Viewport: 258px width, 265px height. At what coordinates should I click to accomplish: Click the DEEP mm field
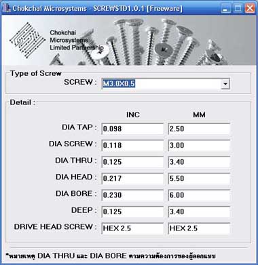199,211
